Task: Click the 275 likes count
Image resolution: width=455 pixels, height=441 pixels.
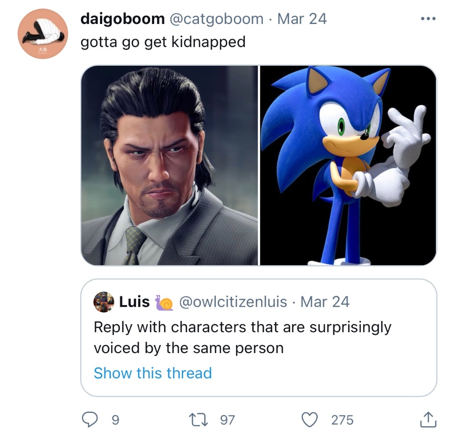Action: tap(342, 420)
